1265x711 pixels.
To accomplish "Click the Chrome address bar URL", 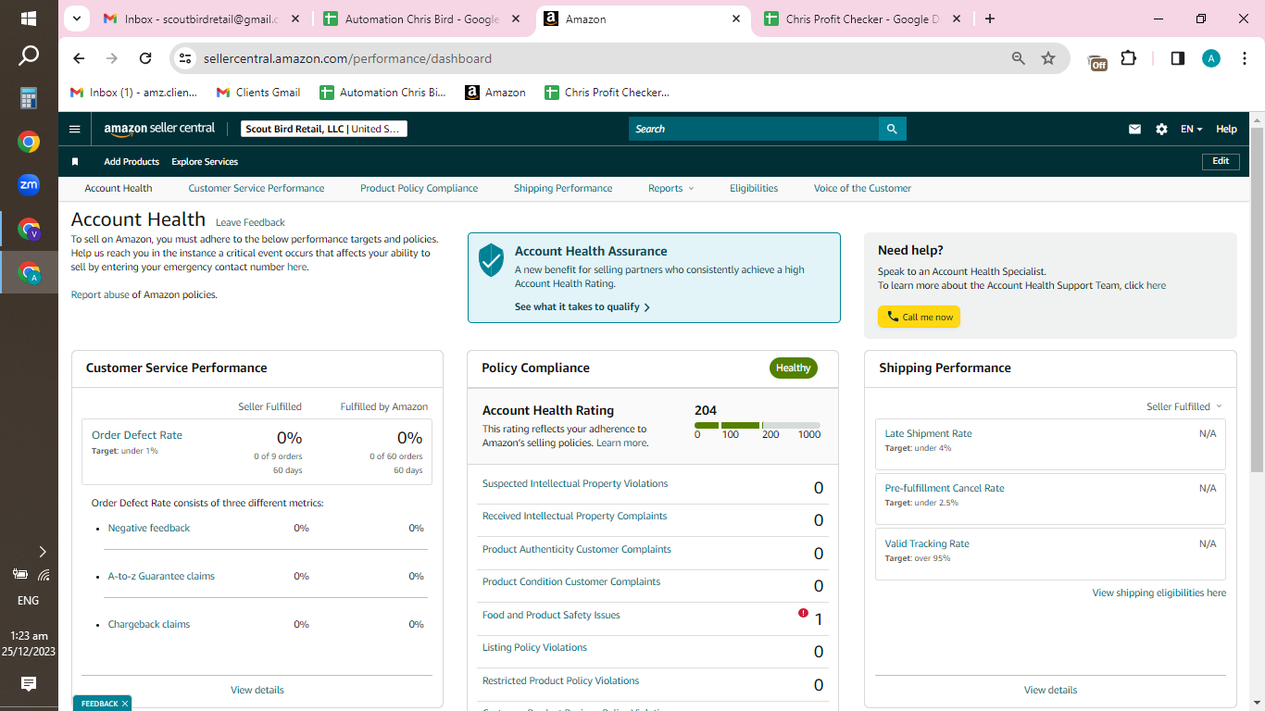I will 347,58.
